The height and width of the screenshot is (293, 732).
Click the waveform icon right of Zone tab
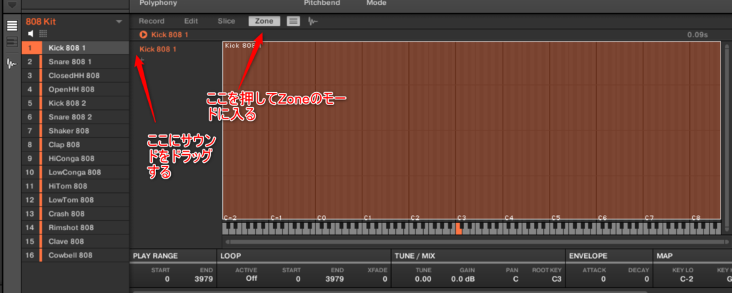[x=312, y=21]
